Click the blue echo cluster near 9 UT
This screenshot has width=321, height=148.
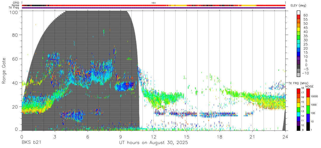click(125, 86)
